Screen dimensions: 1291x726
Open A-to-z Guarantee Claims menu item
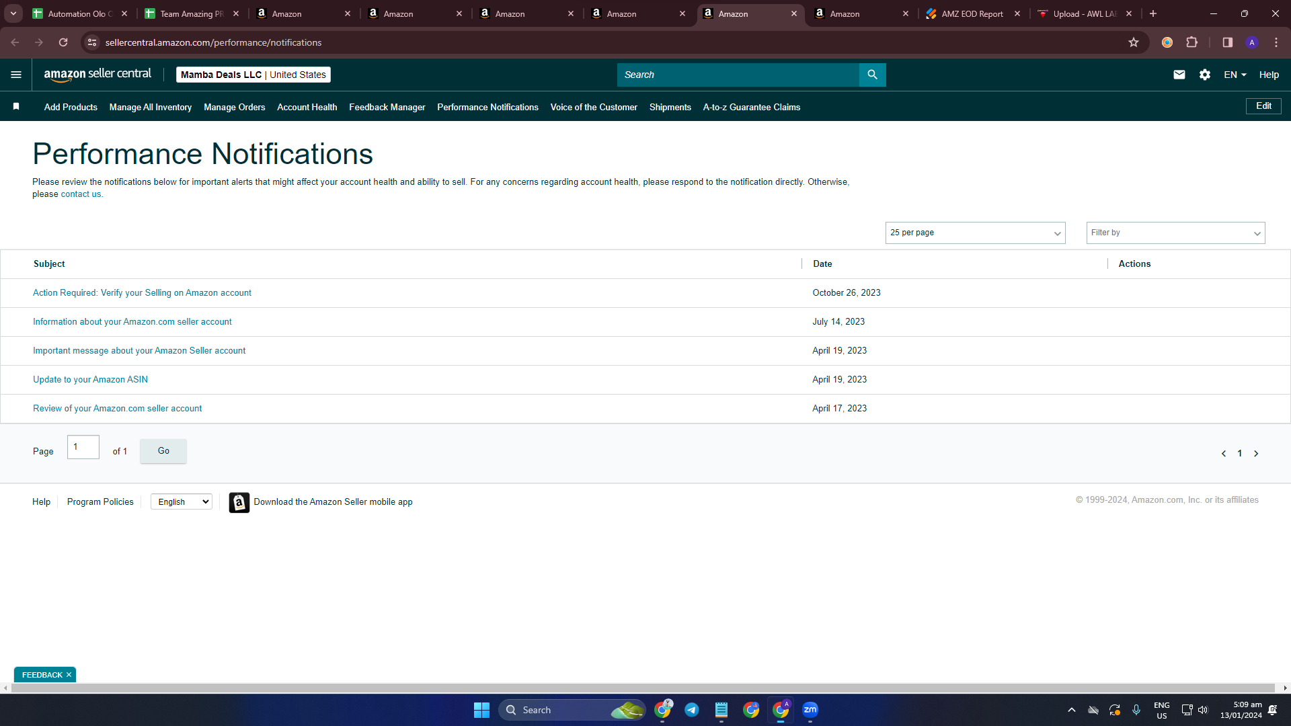pyautogui.click(x=752, y=107)
